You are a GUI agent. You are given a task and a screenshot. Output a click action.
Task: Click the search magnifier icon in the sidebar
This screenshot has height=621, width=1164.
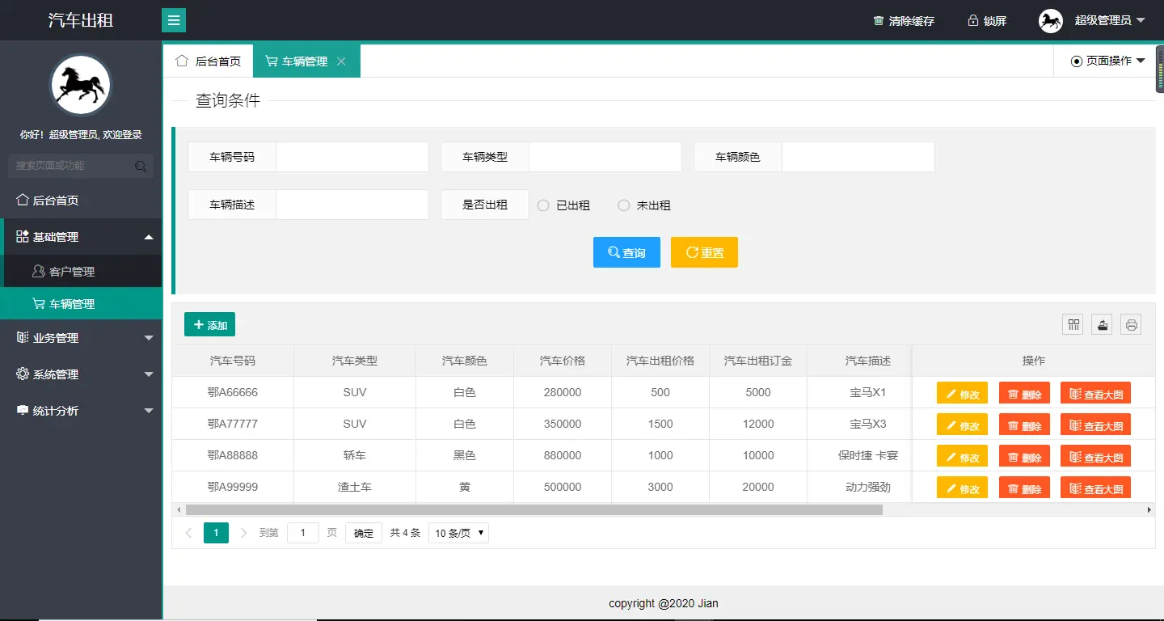tap(141, 166)
